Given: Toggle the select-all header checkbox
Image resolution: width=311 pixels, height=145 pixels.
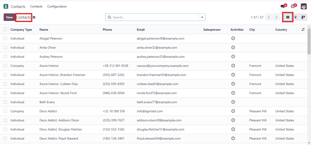Looking at the screenshot, I should 5,29.
